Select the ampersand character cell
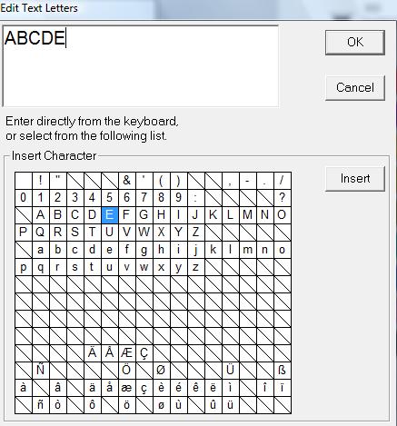This screenshot has height=426, width=397. coord(127,181)
